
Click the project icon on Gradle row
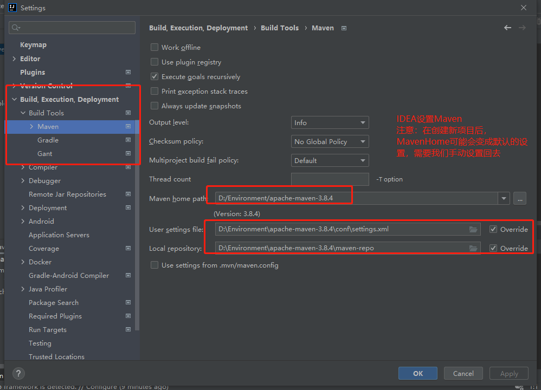pos(128,140)
